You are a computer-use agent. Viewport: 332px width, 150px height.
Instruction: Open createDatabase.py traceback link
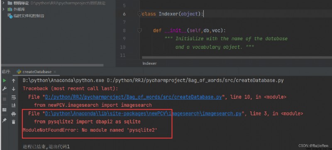click(x=133, y=97)
